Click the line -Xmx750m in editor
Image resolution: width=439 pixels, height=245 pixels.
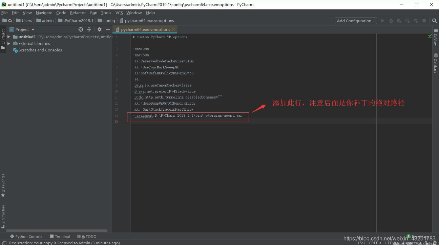141,55
